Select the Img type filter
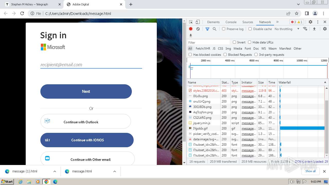 (x=228, y=48)
